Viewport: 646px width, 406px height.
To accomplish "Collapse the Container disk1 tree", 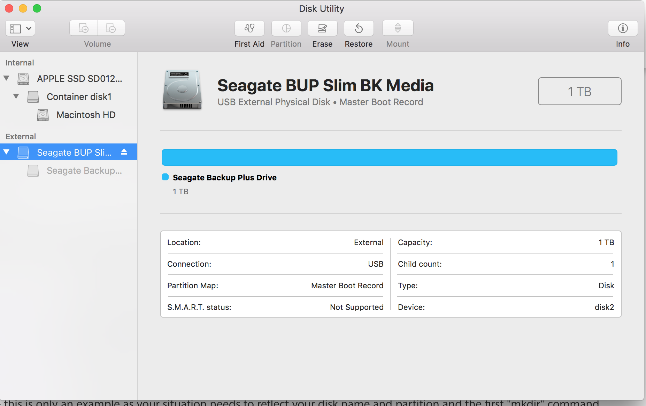I will point(16,96).
